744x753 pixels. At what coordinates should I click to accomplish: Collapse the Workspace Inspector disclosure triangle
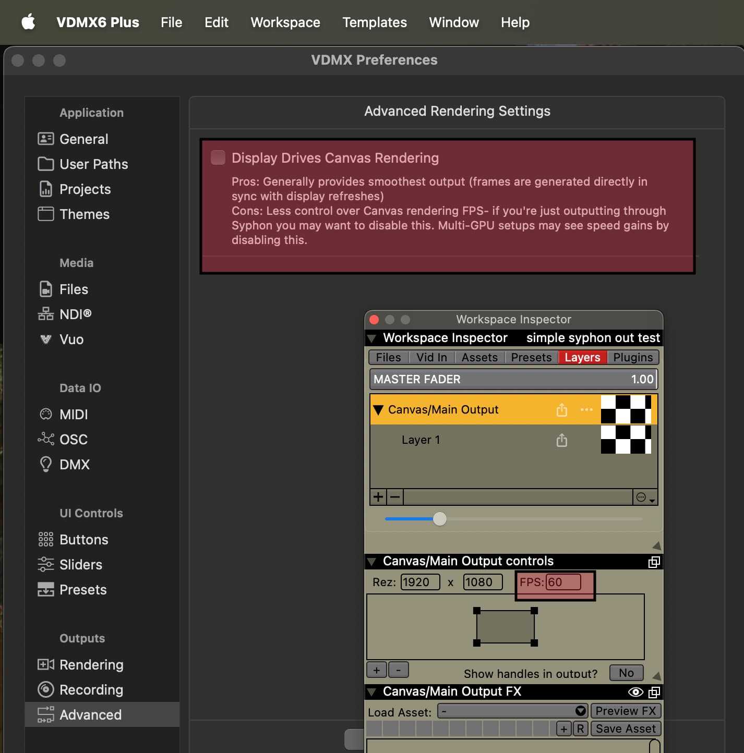(372, 338)
